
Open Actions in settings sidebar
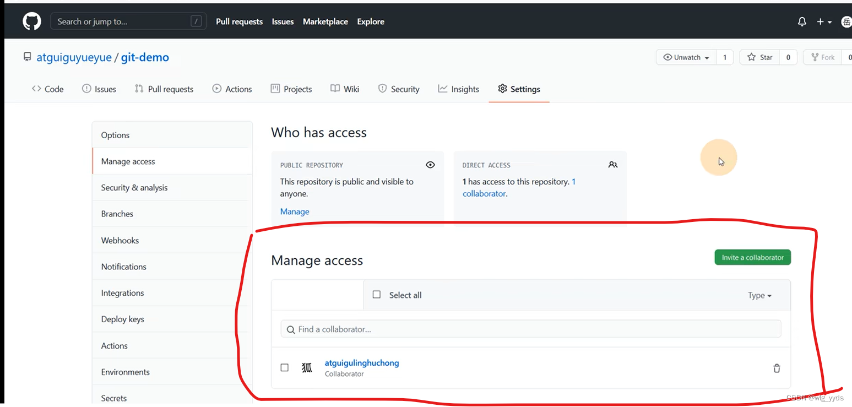tap(172, 346)
